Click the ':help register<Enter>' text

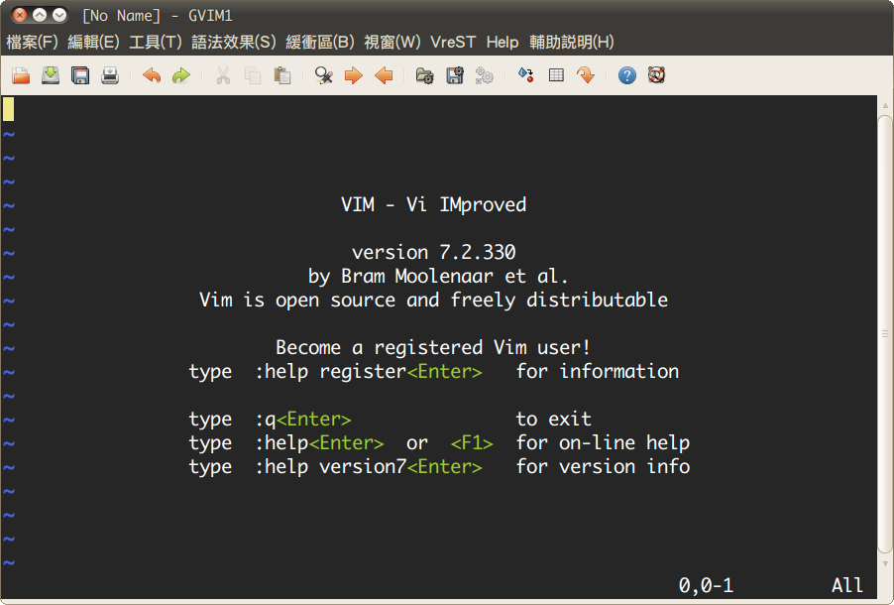(x=369, y=372)
